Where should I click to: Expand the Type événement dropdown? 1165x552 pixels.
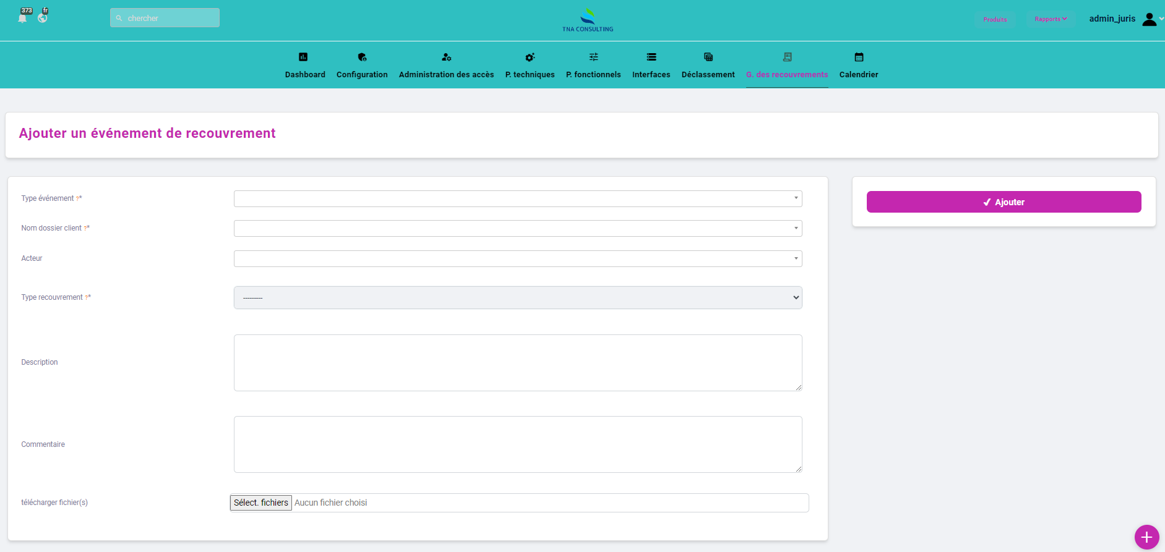[518, 198]
